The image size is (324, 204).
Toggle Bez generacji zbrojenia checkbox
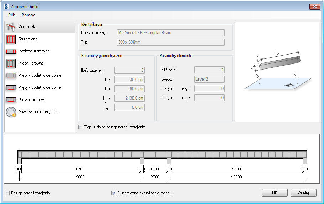point(7,193)
